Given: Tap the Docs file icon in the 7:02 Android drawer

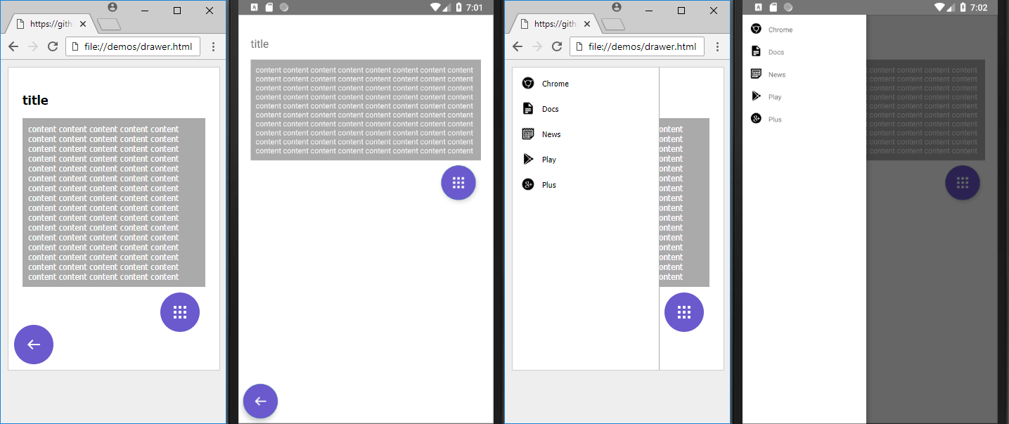Looking at the screenshot, I should pos(756,51).
